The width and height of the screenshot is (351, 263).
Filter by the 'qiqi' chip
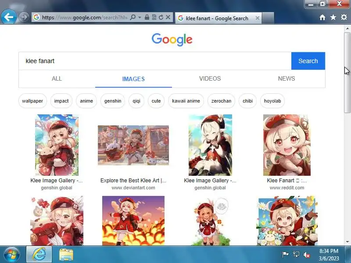coord(136,101)
